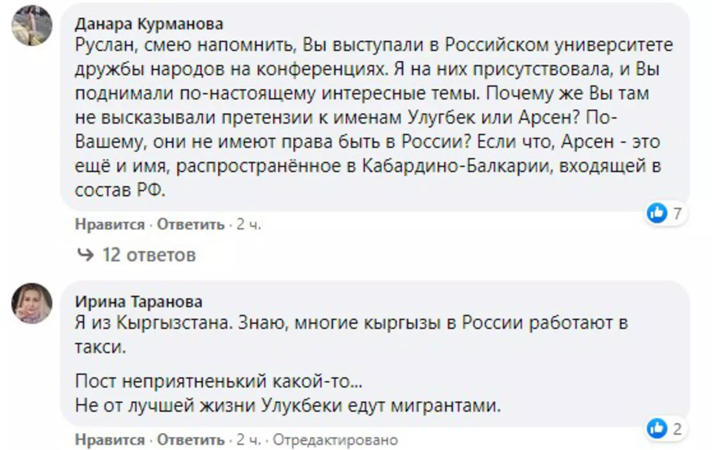Reply to Ирина Таранова's comment via Ответить
This screenshot has width=712, height=450.
[x=190, y=440]
